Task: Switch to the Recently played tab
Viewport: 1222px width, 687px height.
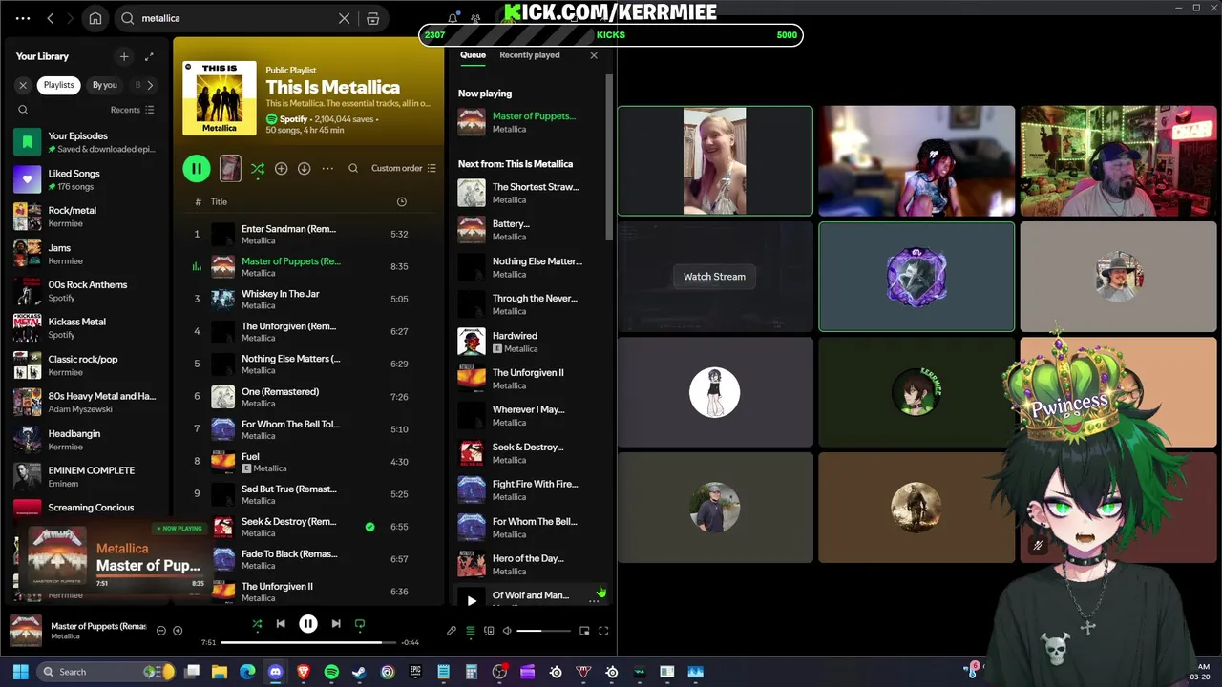Action: (x=530, y=55)
